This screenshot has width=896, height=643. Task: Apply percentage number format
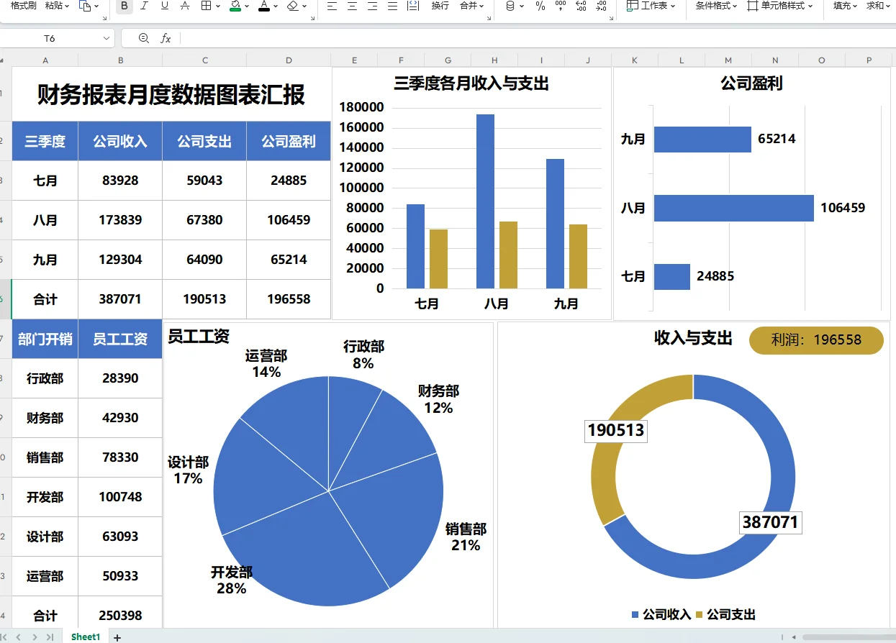pyautogui.click(x=540, y=7)
